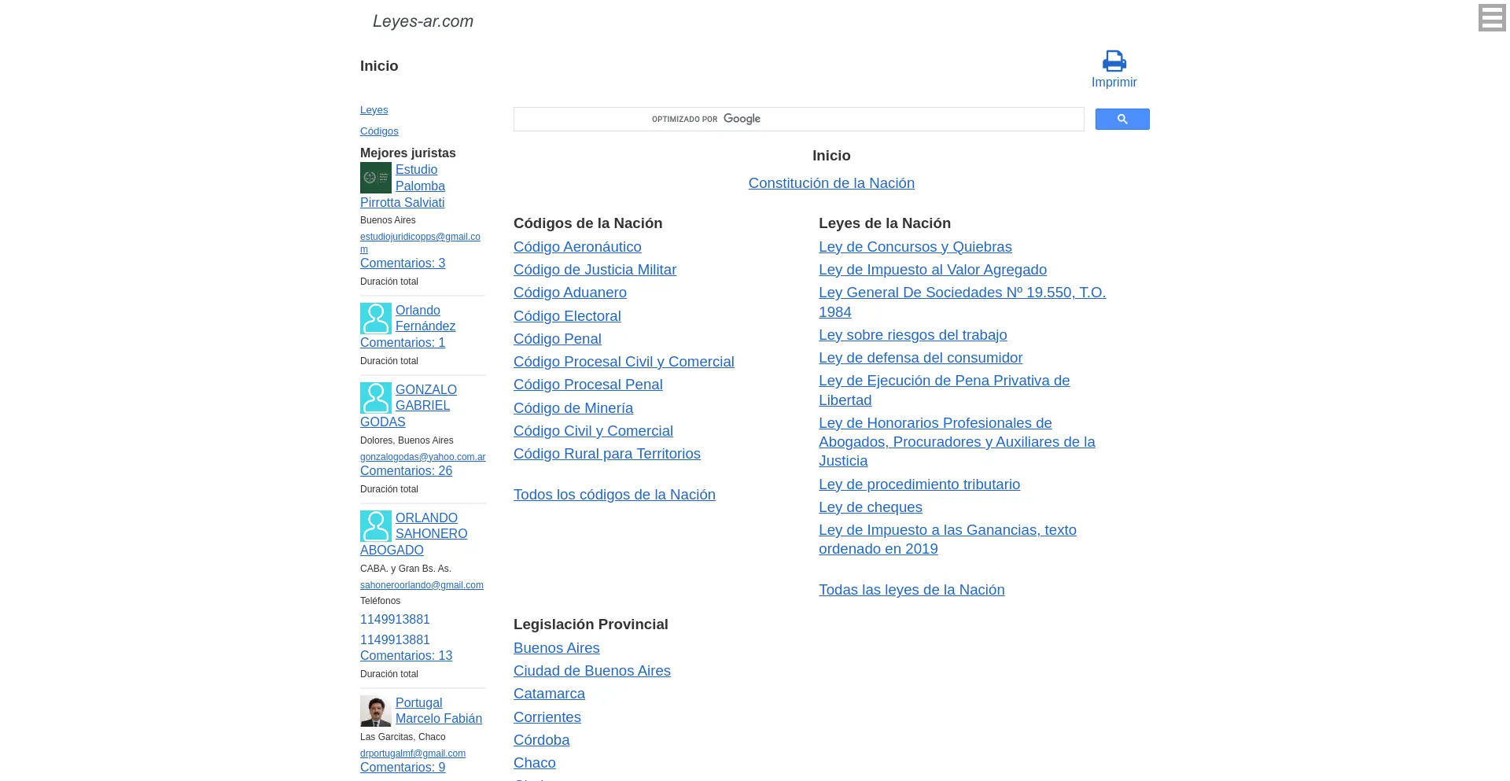Open the hamburger menu icon

coord(1491,17)
